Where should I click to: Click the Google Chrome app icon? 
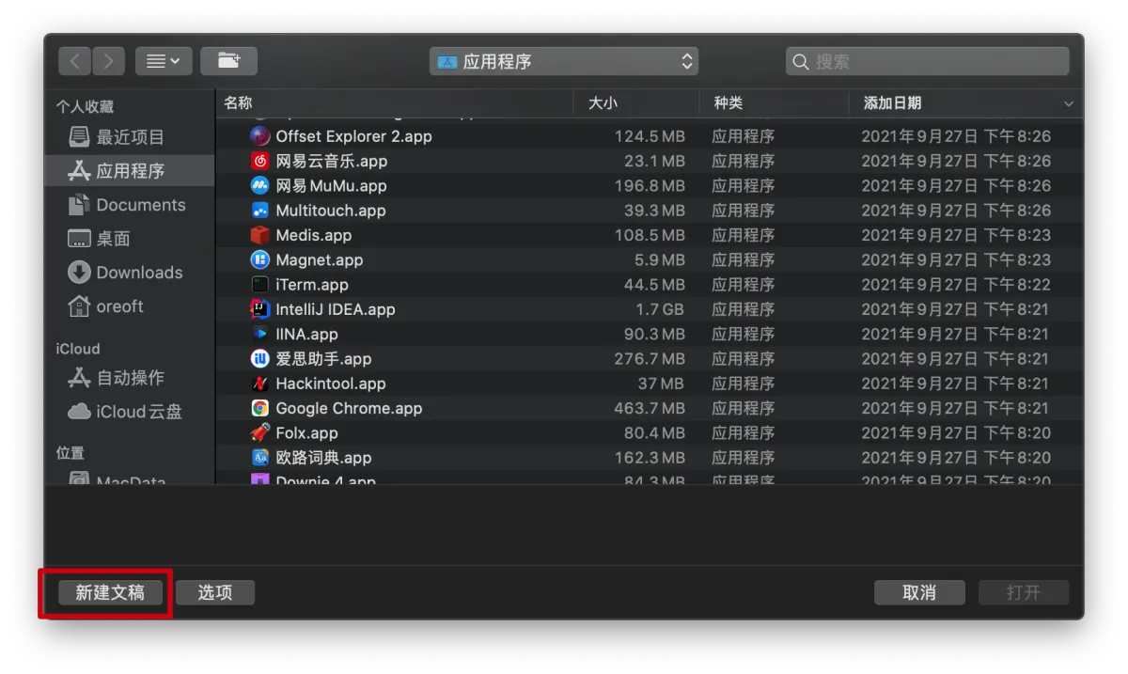click(x=260, y=408)
